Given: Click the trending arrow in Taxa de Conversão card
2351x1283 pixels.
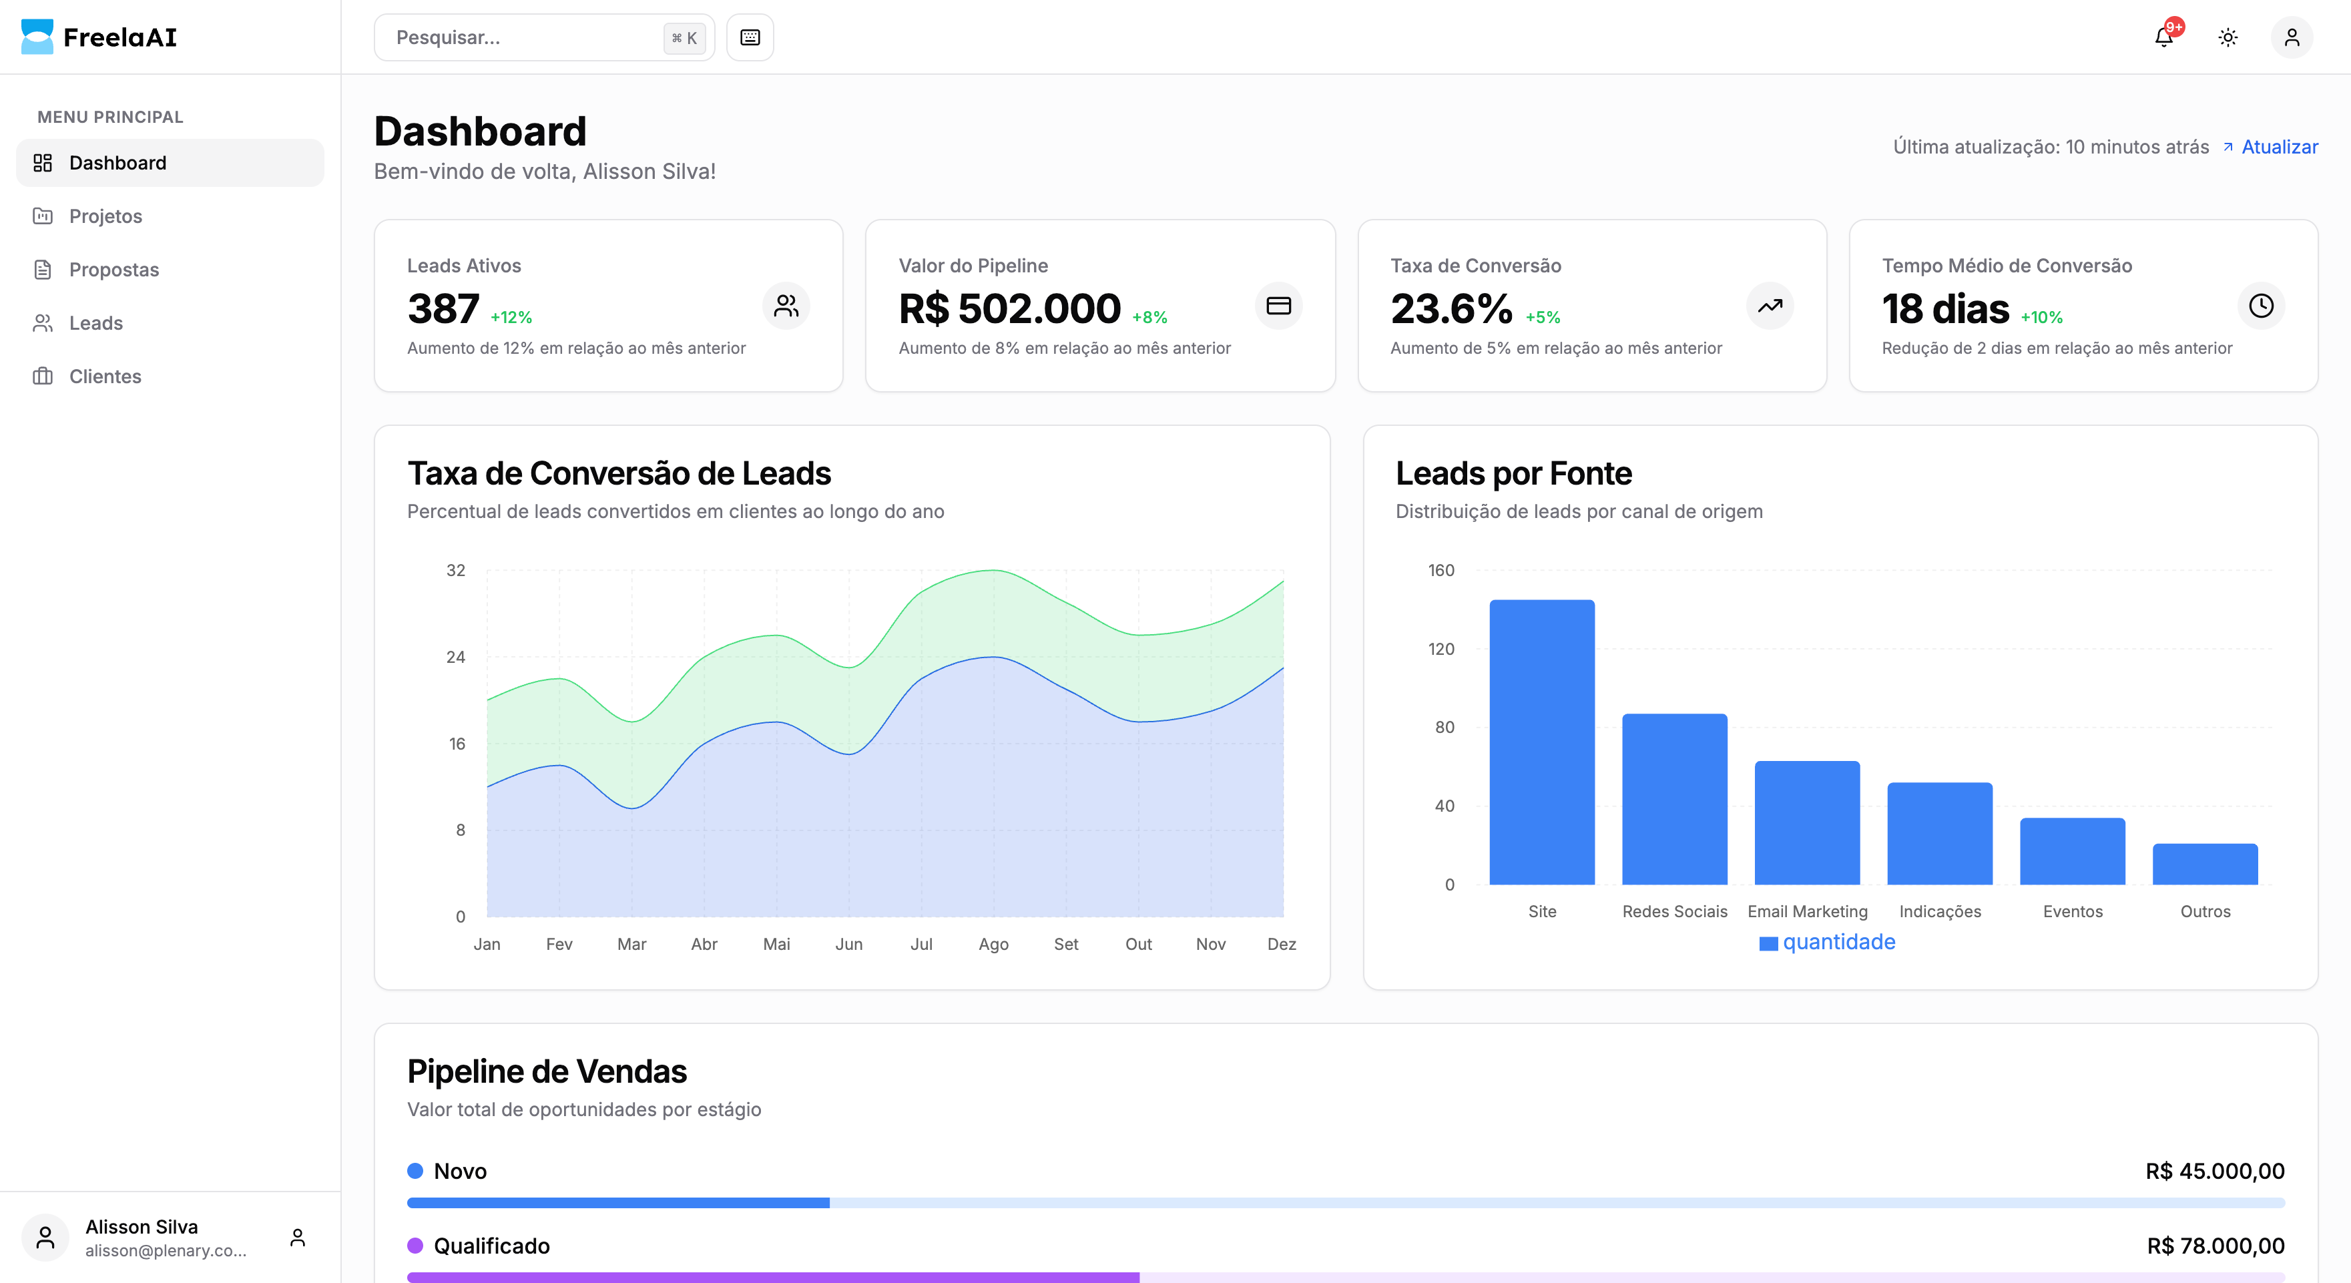Looking at the screenshot, I should coord(1770,306).
